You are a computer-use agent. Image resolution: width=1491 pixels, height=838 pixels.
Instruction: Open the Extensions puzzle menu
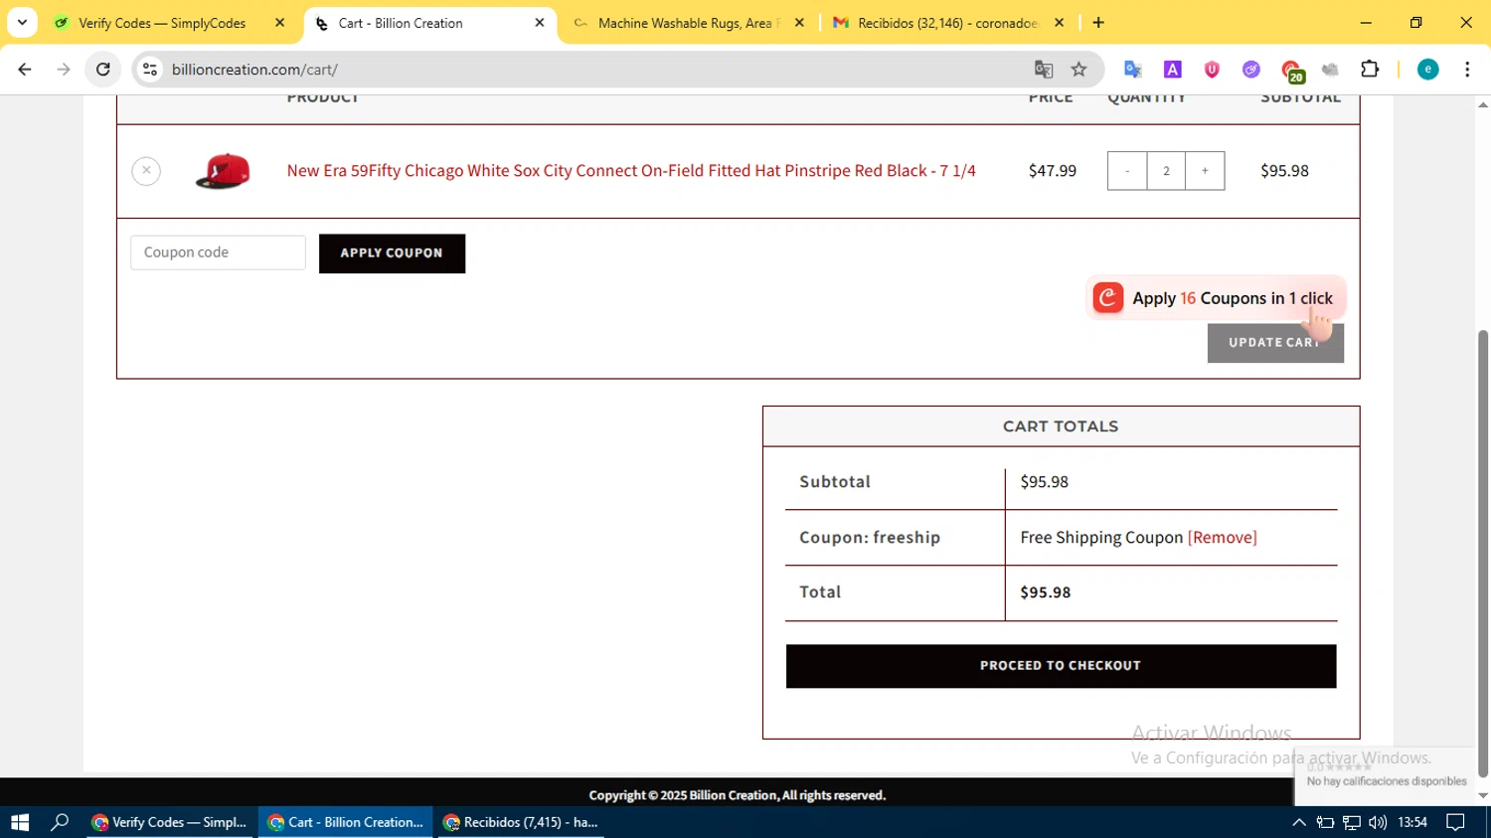[1370, 70]
